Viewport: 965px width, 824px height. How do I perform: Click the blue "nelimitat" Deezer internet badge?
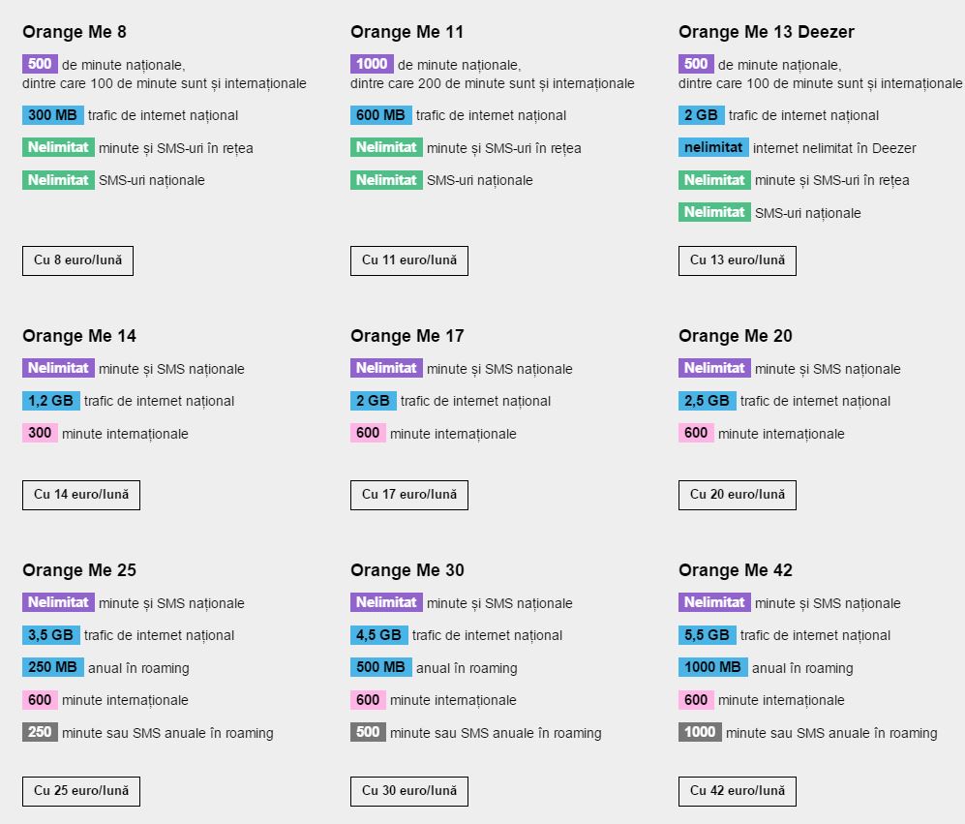pos(713,148)
